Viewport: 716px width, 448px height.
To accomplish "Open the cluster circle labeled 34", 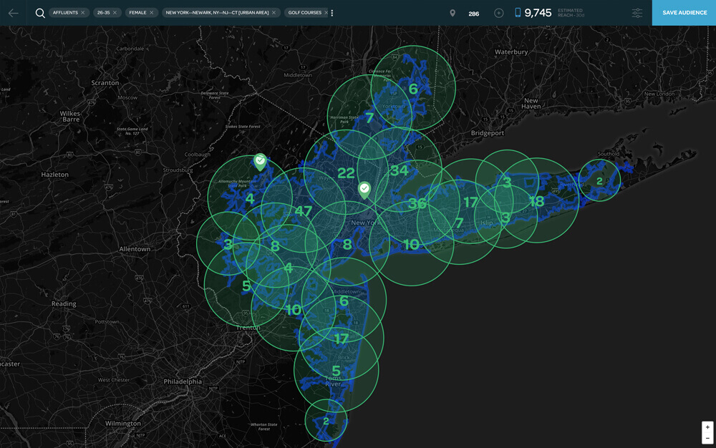I will click(399, 170).
